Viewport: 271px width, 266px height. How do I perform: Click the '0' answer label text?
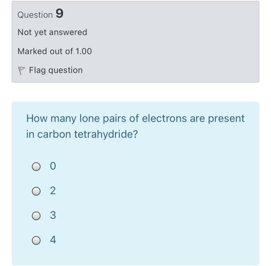53,166
